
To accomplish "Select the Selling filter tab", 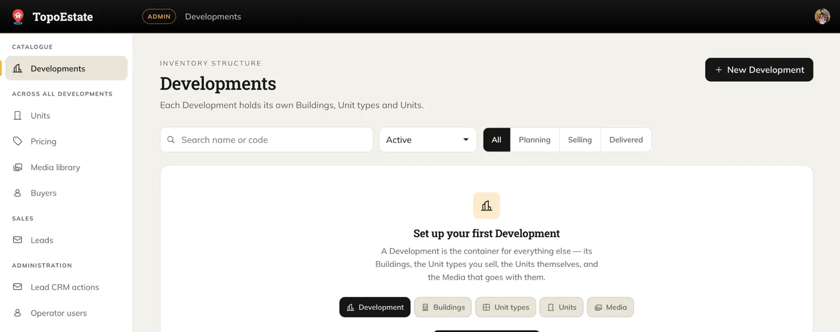I will click(580, 140).
